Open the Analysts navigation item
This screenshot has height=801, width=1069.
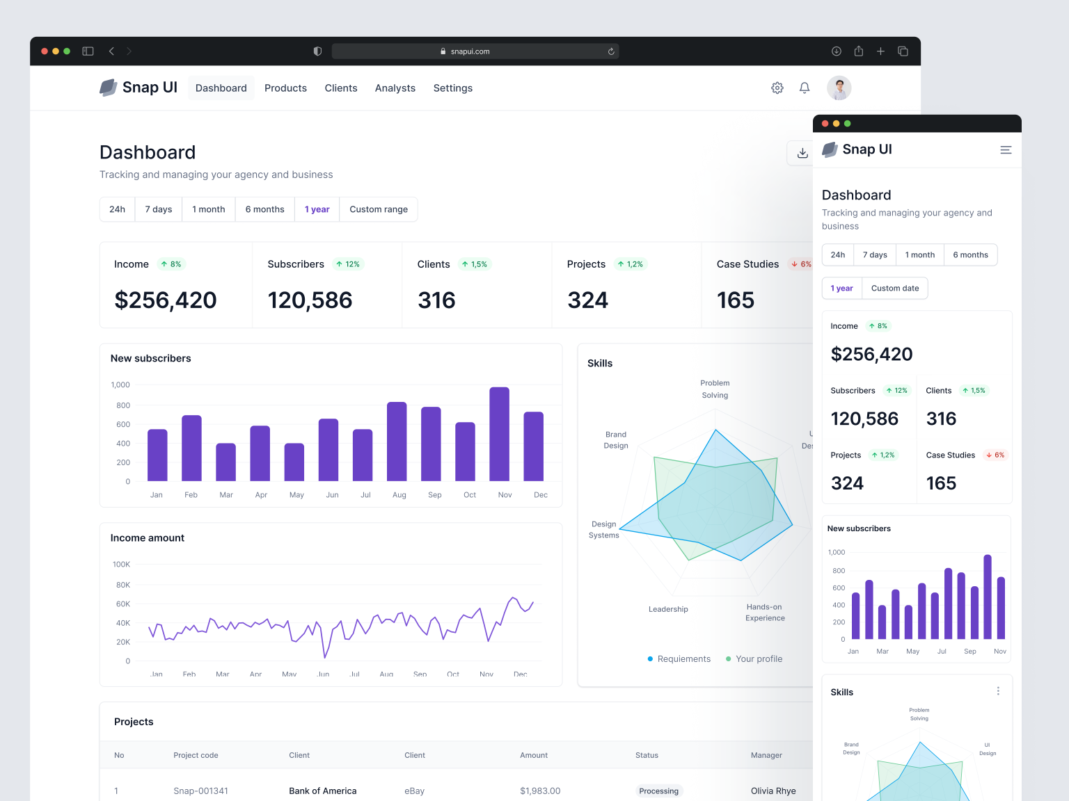395,88
